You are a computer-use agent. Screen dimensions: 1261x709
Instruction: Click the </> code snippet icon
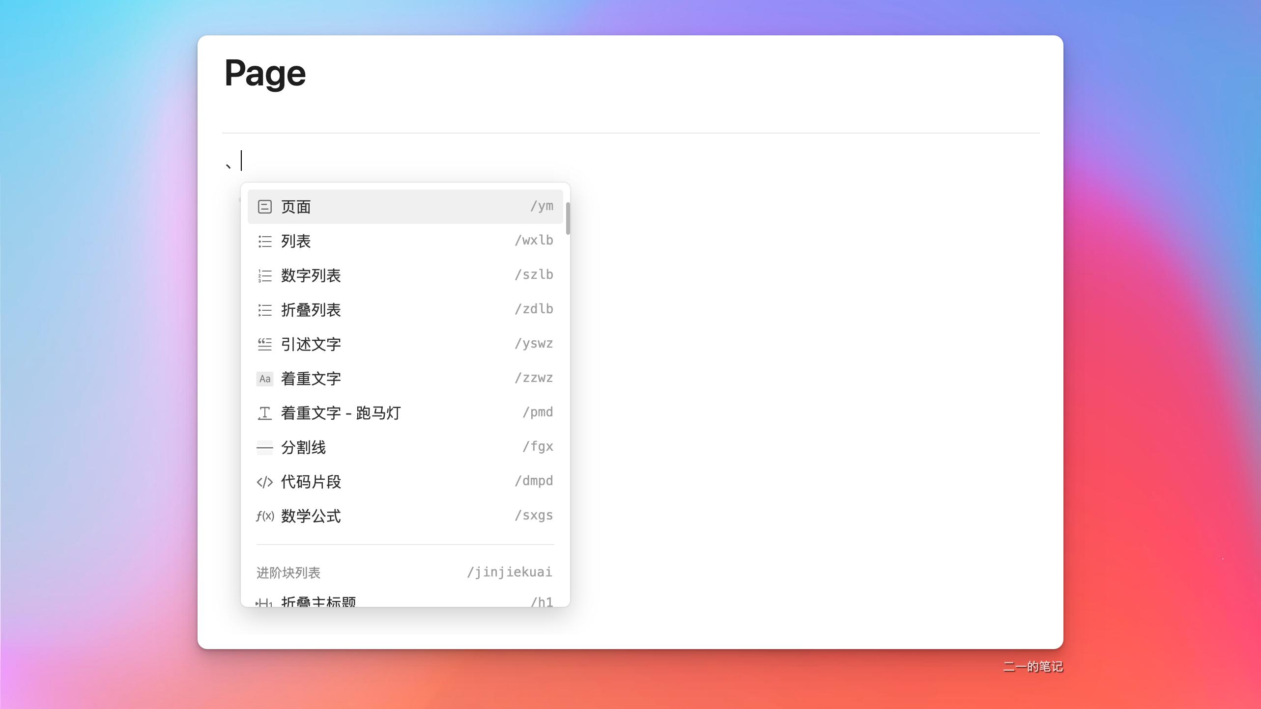pyautogui.click(x=265, y=482)
